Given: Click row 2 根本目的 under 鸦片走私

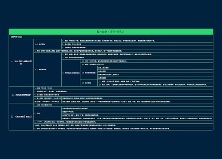Looking at the screenshot, I should (x=137, y=44).
